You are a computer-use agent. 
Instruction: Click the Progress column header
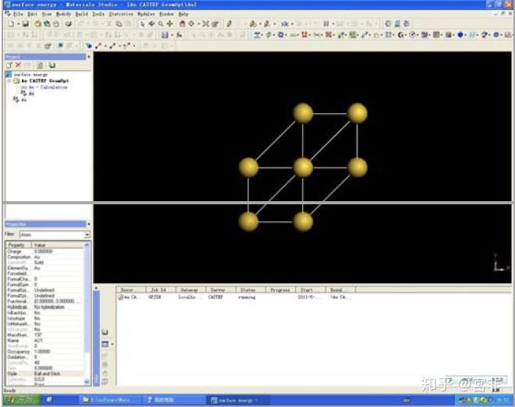(x=280, y=290)
